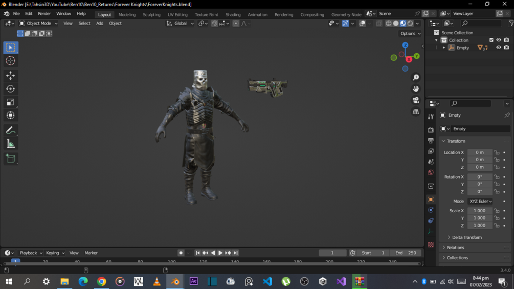Switch to the Modeling workspace tab
The width and height of the screenshot is (514, 289).
pos(127,14)
